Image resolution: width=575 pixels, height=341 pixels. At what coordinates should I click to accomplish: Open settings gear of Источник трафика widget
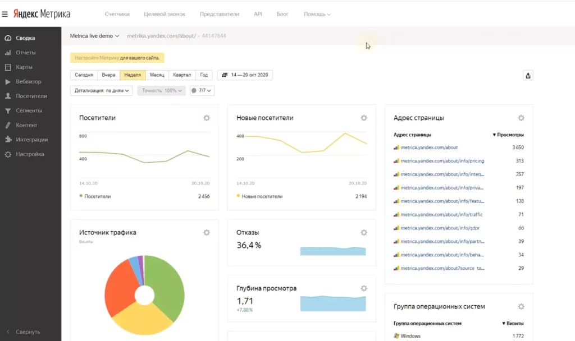coord(207,232)
